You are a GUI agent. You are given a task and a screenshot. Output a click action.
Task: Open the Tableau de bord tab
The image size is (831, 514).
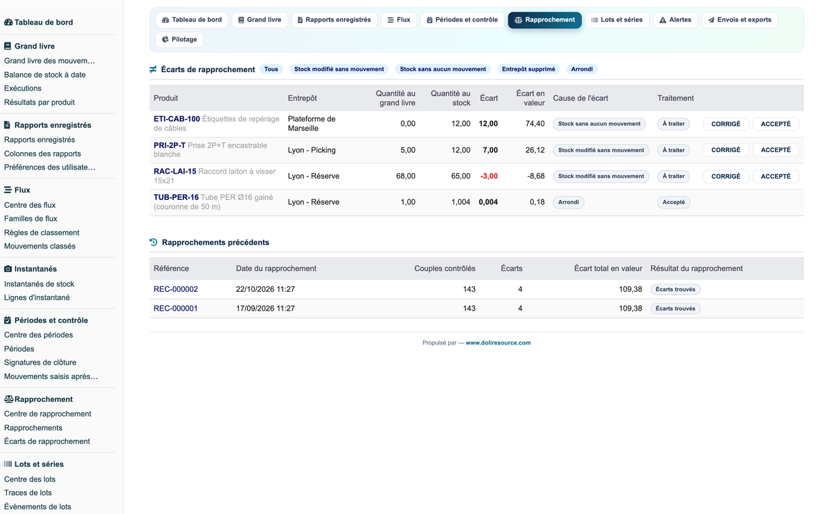[192, 20]
